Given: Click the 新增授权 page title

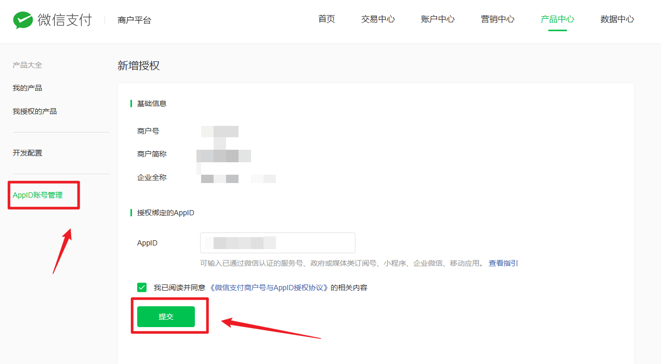Looking at the screenshot, I should 139,66.
